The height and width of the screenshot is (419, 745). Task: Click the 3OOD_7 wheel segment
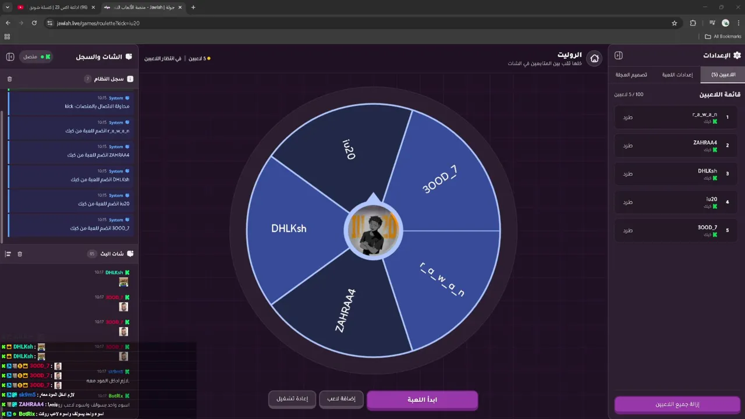[440, 179]
